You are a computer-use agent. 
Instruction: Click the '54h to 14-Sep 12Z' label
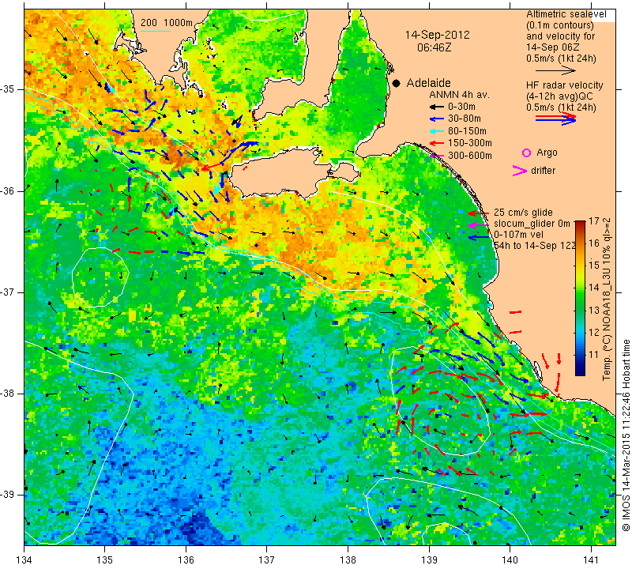(x=535, y=246)
